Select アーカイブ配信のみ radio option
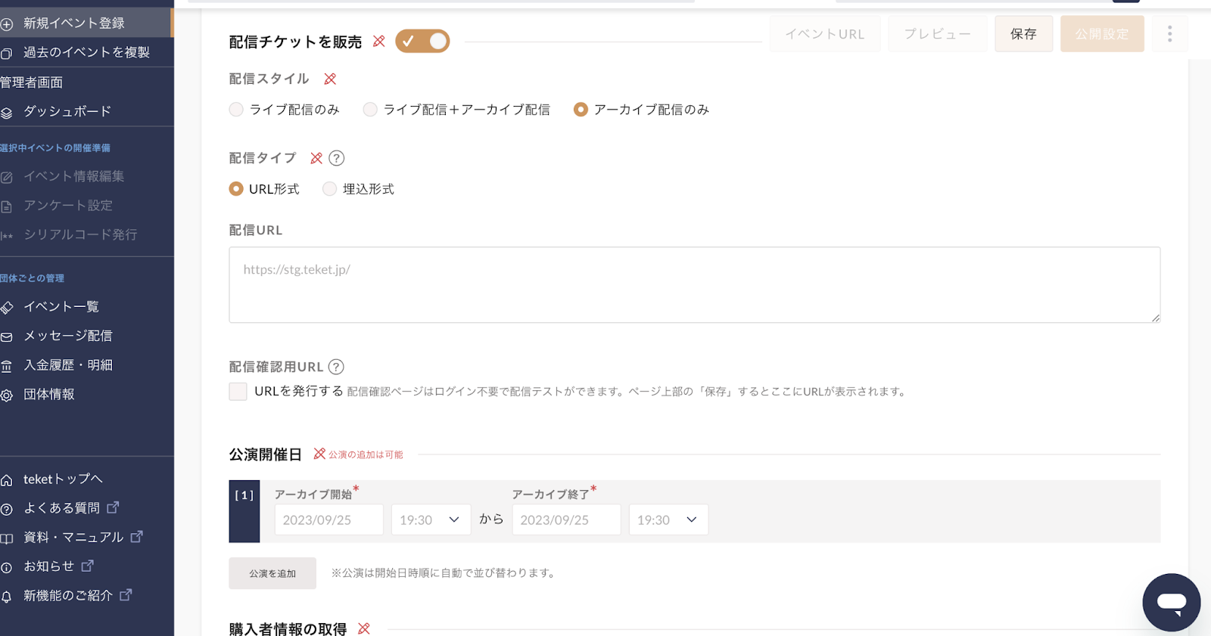 [581, 110]
